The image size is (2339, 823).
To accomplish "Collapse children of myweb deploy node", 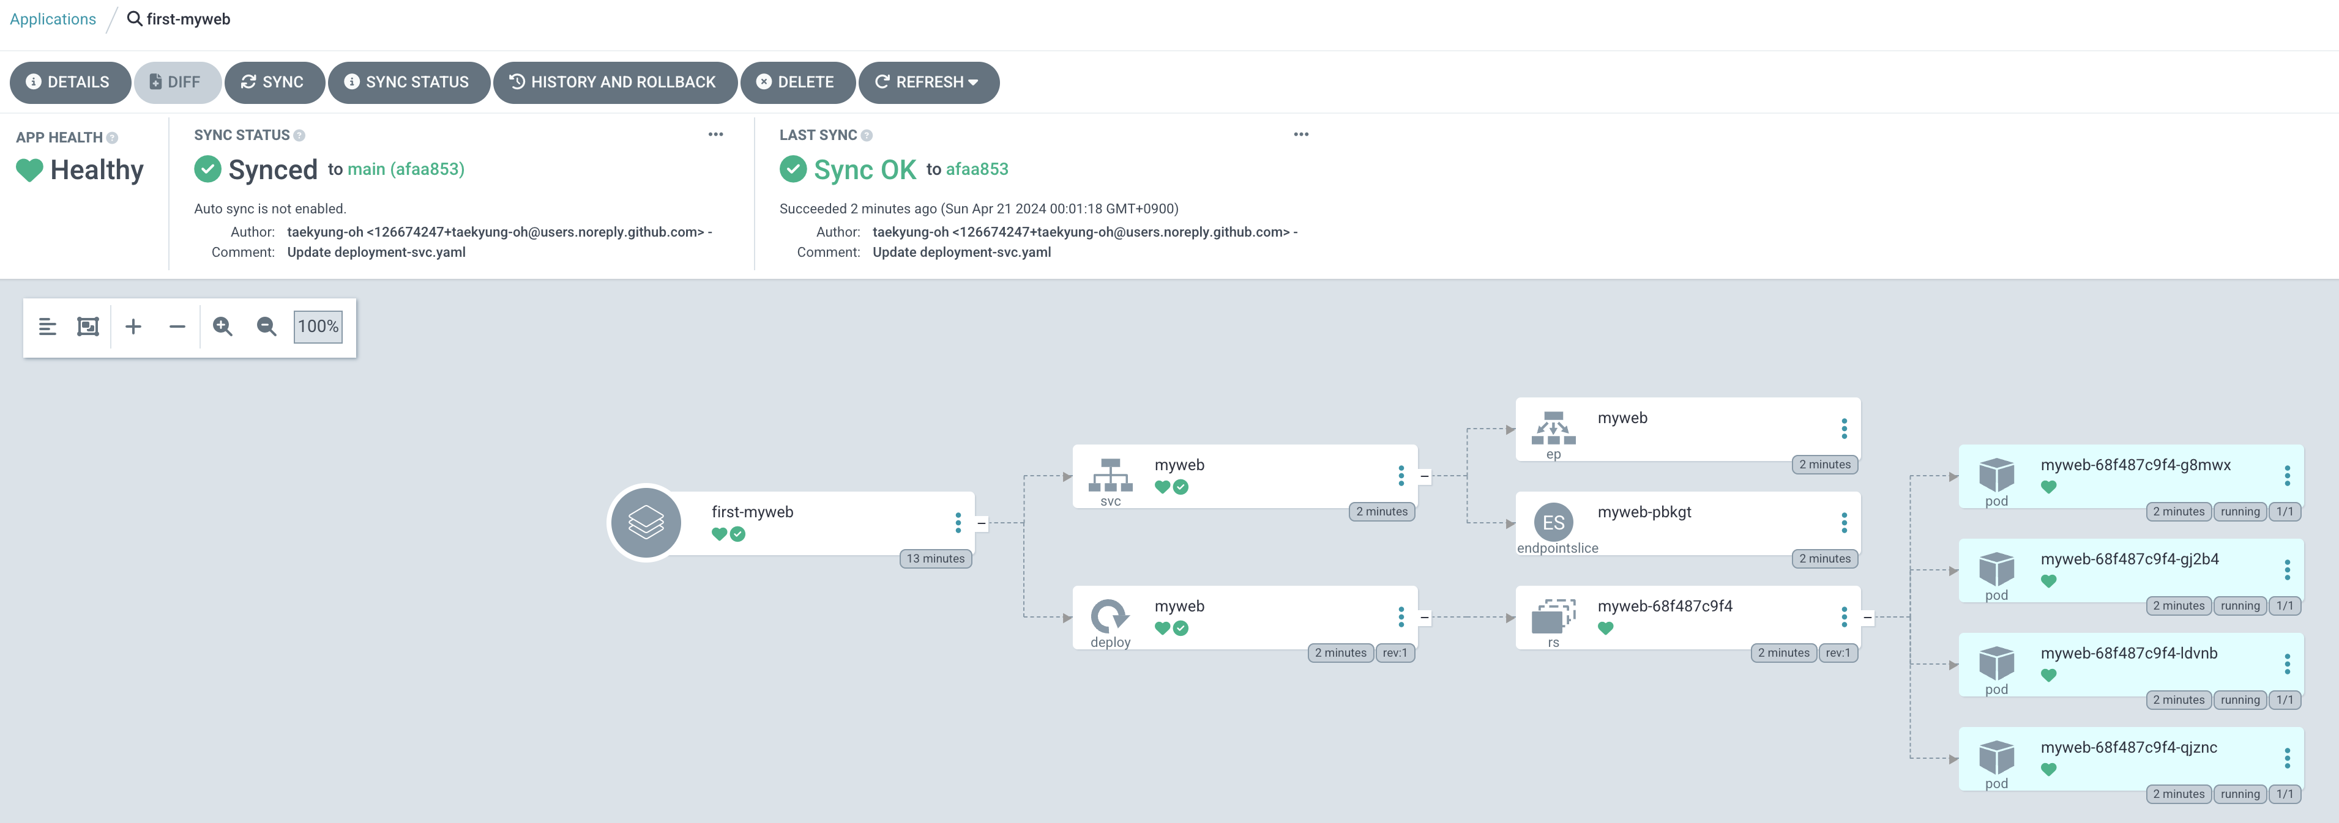I will (x=1423, y=618).
